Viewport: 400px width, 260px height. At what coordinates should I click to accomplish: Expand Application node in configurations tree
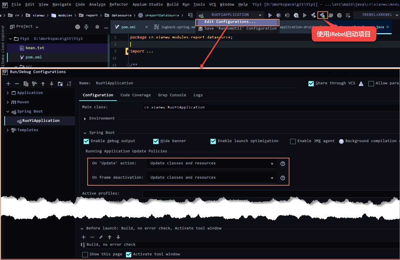tap(8, 93)
